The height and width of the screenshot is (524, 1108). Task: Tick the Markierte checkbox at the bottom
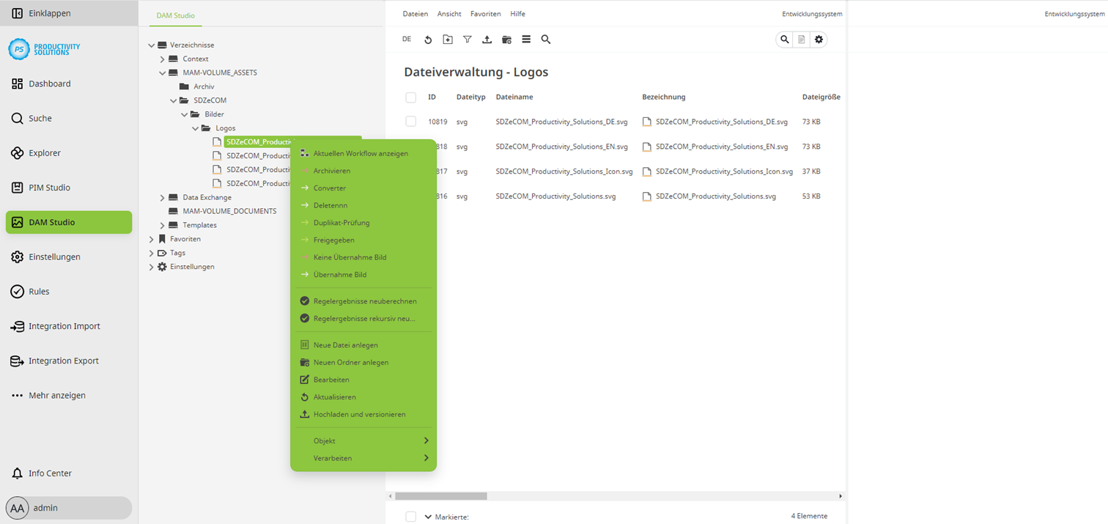[410, 517]
